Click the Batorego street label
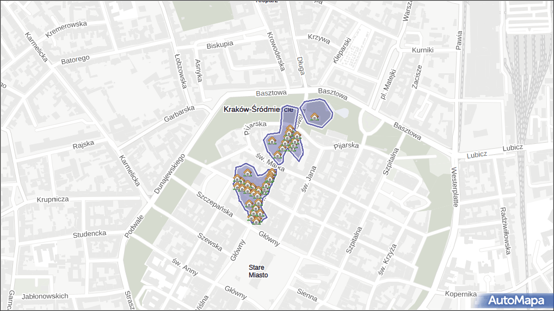 75,60
